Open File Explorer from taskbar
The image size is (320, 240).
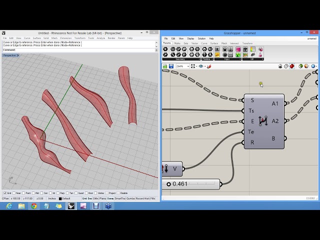[x=21, y=206]
